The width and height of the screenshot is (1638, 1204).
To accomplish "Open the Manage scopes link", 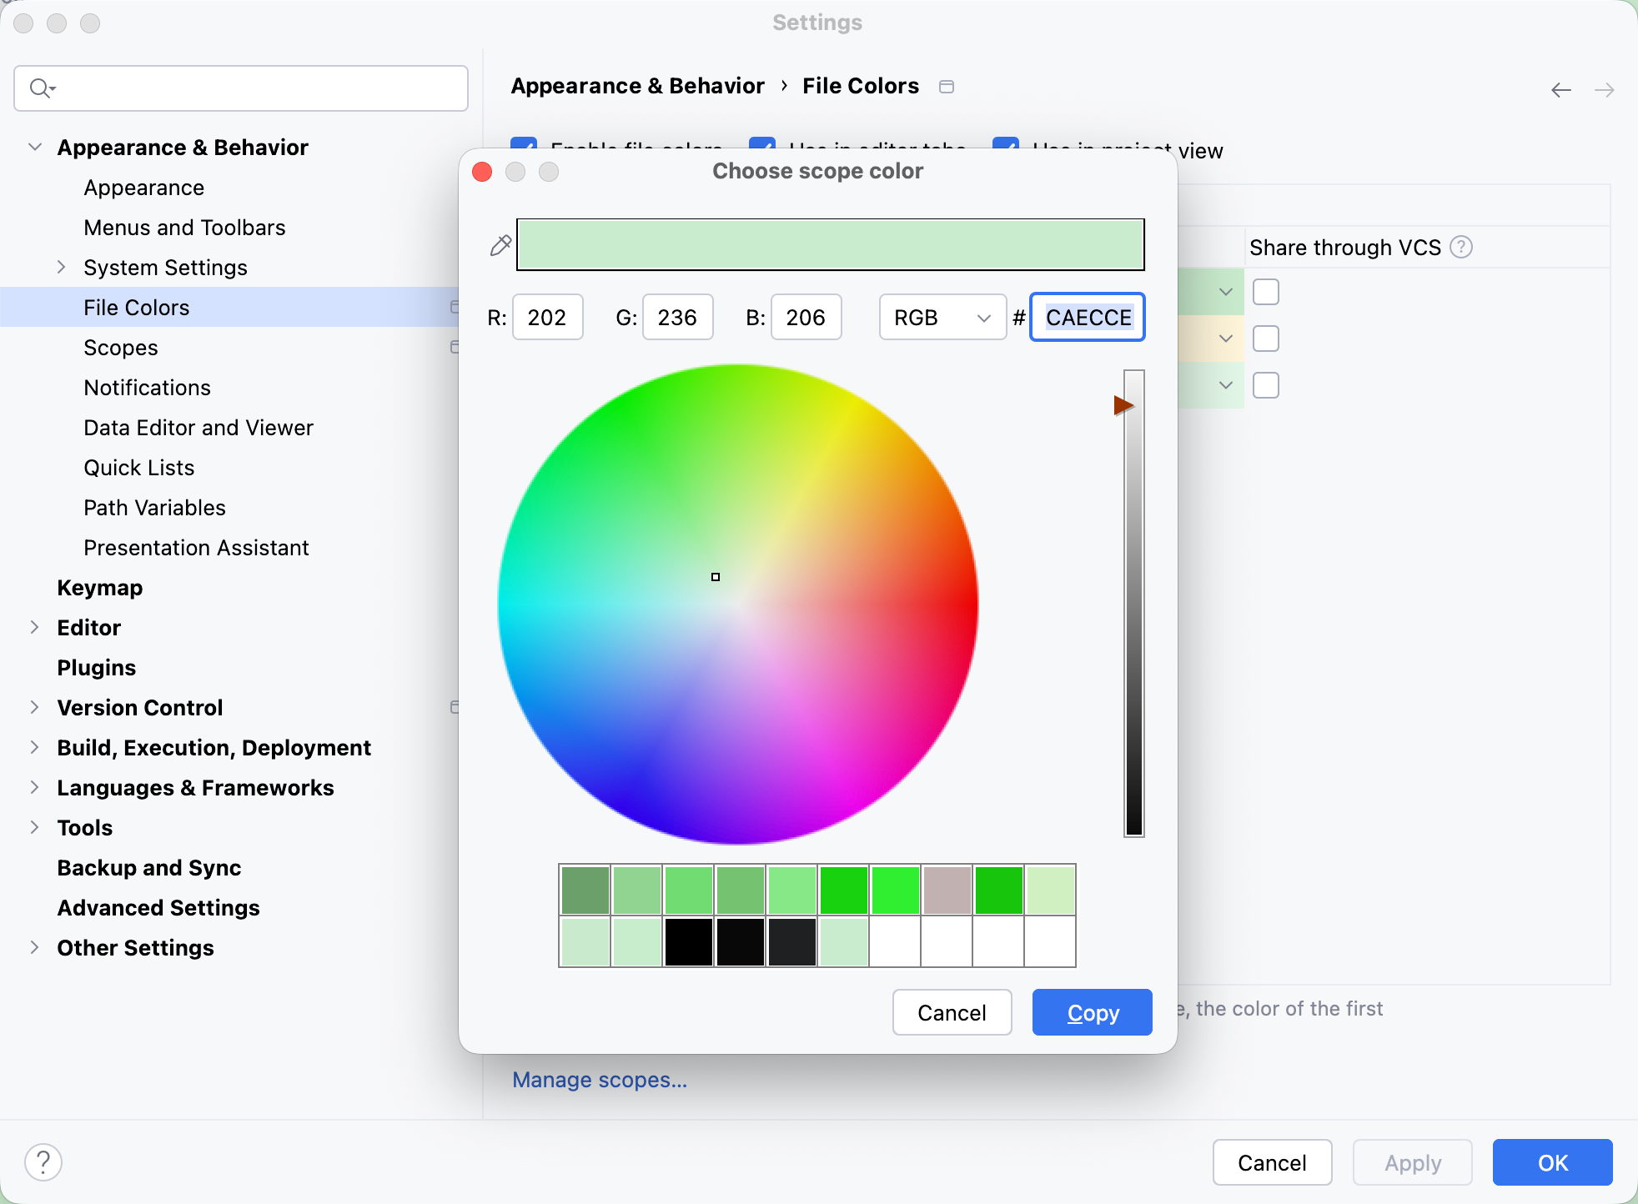I will click(599, 1080).
